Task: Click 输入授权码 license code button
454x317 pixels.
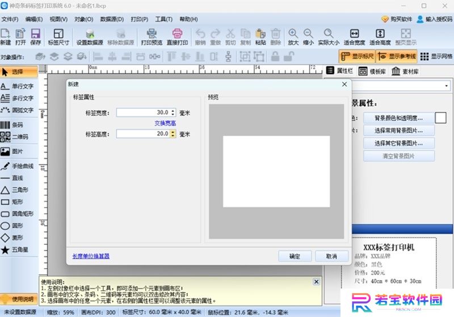Action: tap(435, 19)
